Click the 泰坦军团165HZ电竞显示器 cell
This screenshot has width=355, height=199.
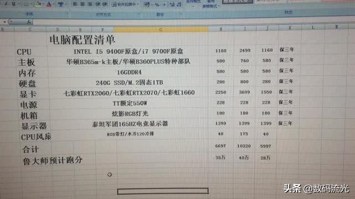(x=130, y=124)
